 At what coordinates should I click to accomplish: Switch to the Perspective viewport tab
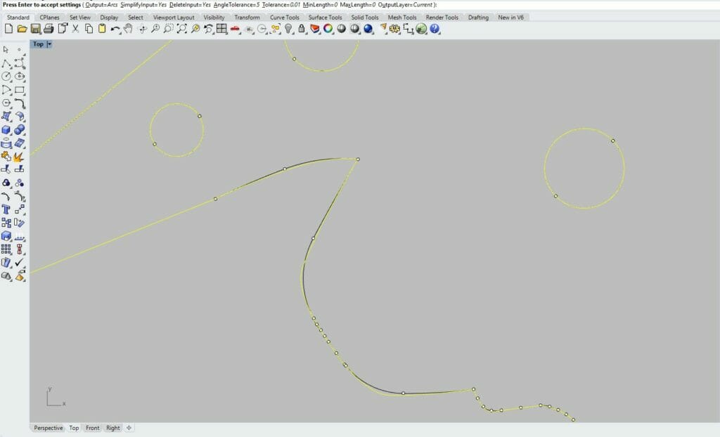[48, 428]
